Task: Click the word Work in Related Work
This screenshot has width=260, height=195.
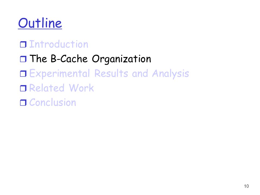Action: coord(82,88)
